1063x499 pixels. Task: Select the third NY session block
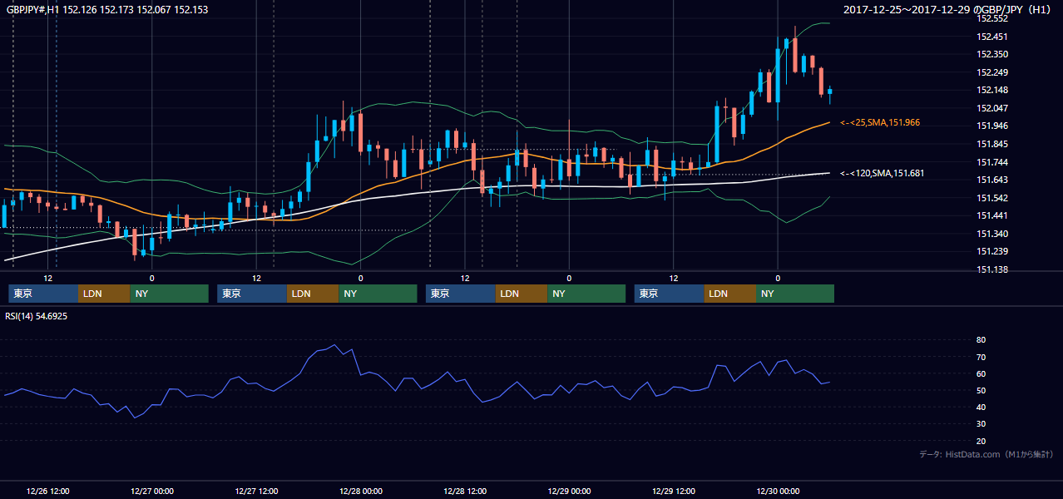[x=586, y=294]
